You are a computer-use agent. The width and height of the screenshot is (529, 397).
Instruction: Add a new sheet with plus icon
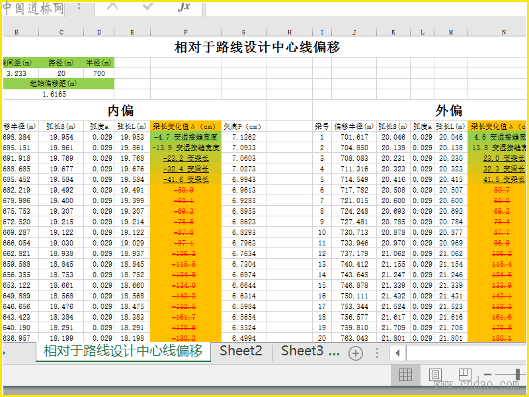tap(356, 353)
